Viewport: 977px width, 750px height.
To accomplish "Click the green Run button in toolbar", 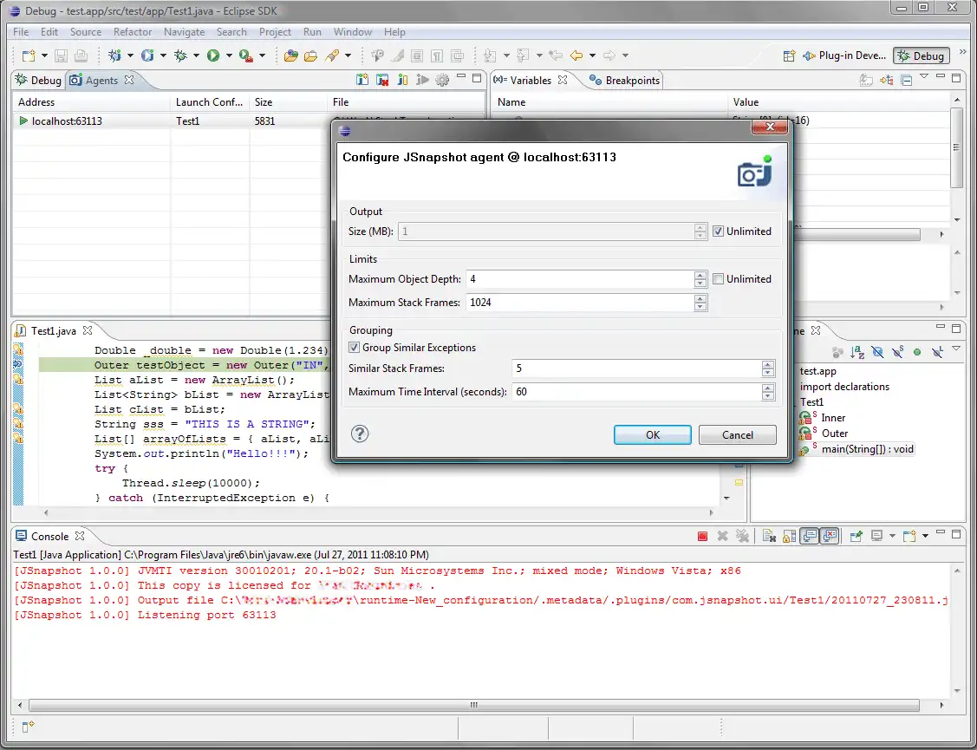I will pyautogui.click(x=213, y=55).
